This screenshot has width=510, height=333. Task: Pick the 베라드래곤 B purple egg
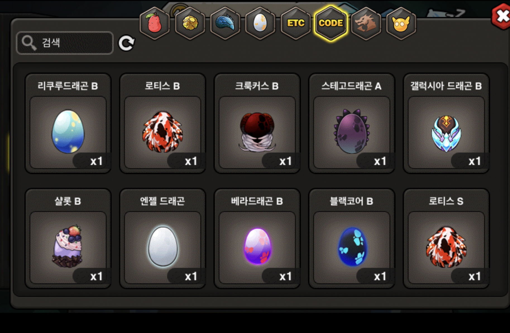(x=257, y=239)
